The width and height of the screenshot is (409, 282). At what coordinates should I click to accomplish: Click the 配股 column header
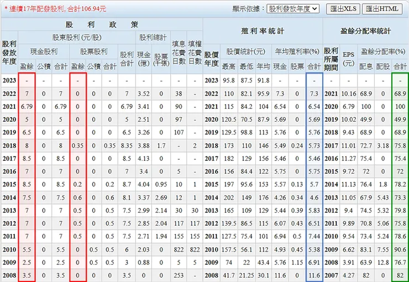tap(383, 67)
